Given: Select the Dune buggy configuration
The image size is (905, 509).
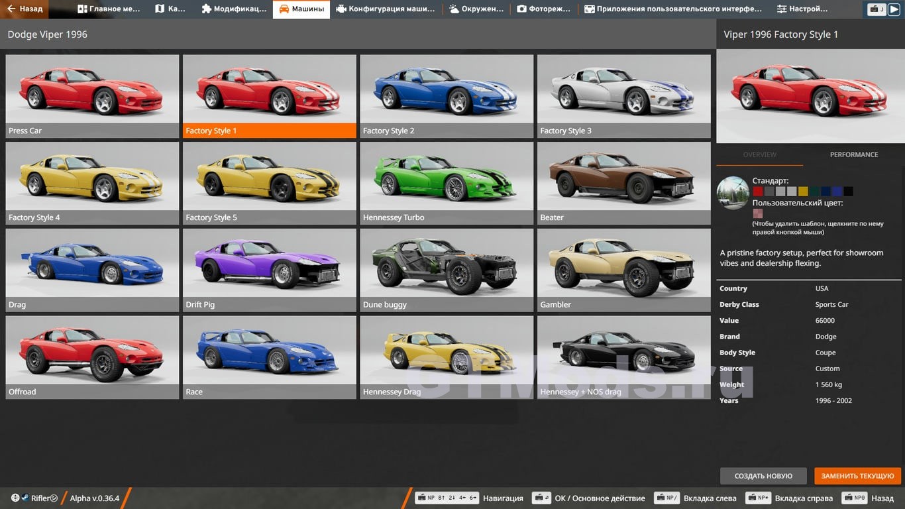Looking at the screenshot, I should click(447, 270).
